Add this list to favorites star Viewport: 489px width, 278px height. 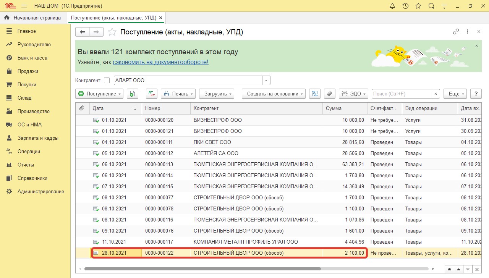click(x=112, y=32)
